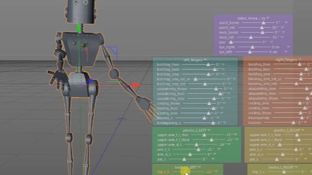Click the arm_d_l slider handle
This screenshot has height=175, width=312.
pos(190,155)
